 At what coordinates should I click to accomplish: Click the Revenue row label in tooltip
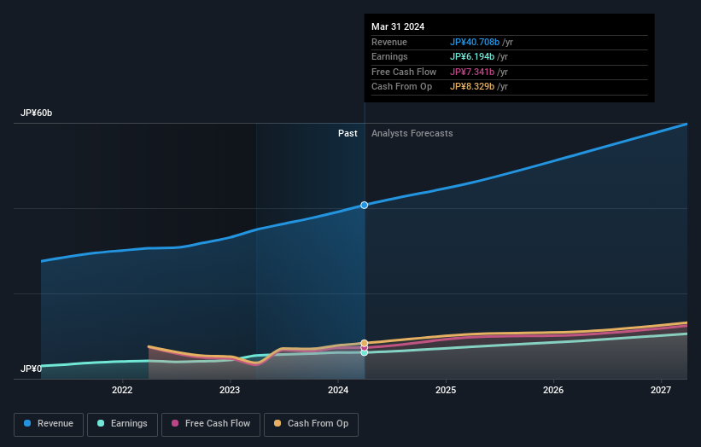click(389, 42)
